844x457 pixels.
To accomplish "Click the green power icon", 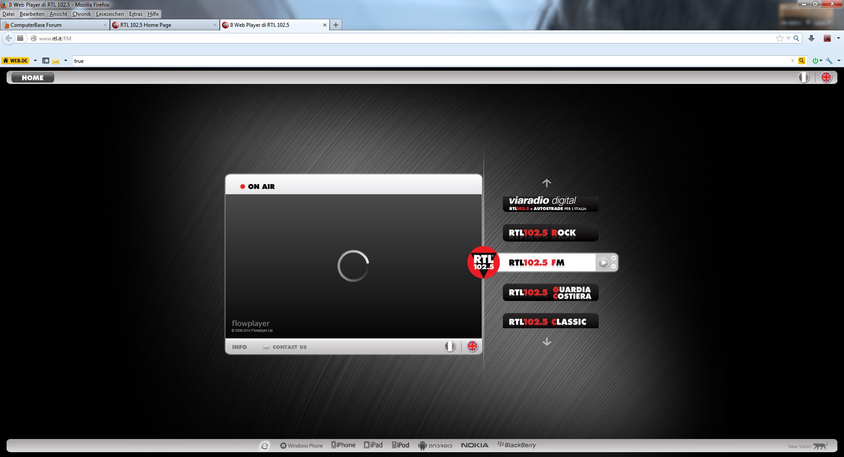I will coord(815,61).
